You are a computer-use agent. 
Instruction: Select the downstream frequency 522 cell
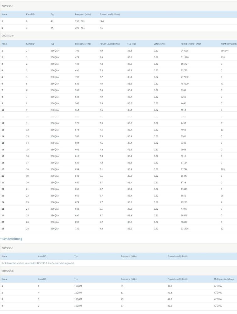[x=77, y=84]
